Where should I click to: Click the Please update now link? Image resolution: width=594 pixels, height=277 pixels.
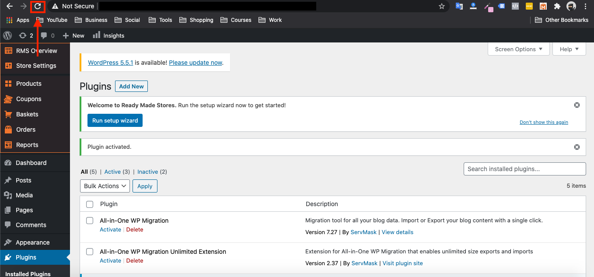pyautogui.click(x=196, y=63)
